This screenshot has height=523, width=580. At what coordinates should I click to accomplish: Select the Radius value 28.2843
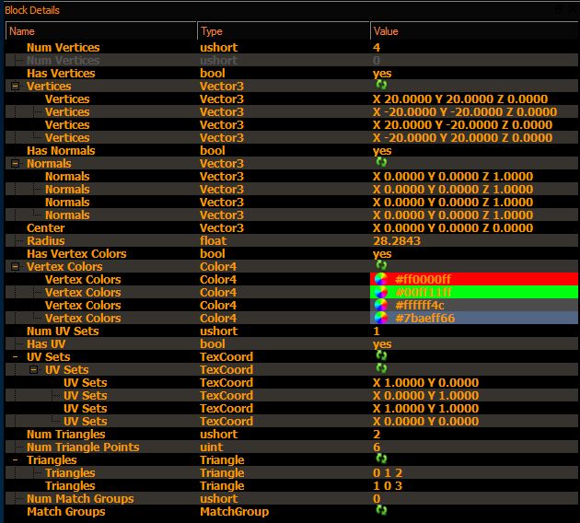[397, 241]
